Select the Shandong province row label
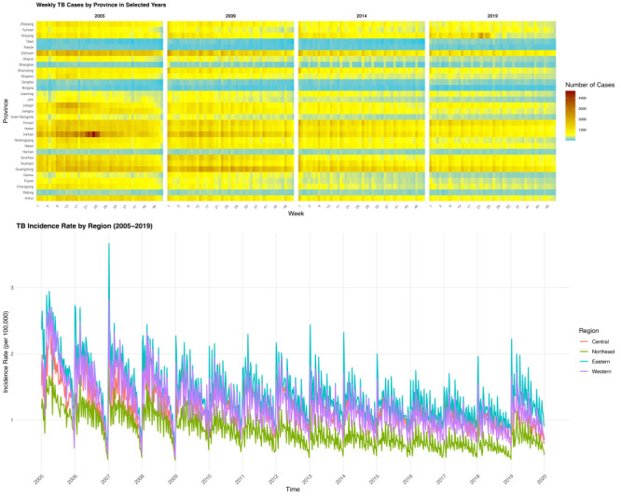621x496 pixels. 26,71
